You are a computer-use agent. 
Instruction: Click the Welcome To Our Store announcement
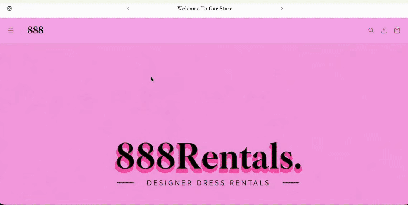coord(205,9)
